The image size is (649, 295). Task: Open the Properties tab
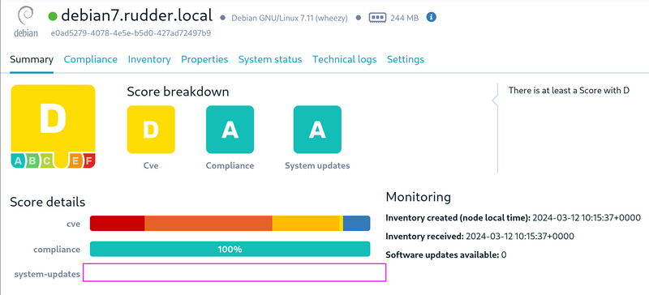(x=204, y=60)
